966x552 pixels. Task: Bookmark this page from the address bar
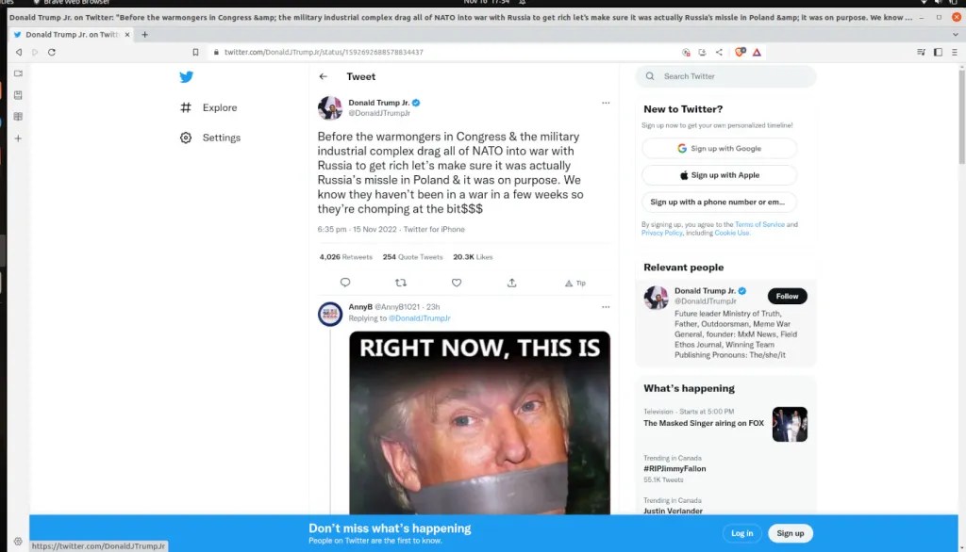click(195, 53)
